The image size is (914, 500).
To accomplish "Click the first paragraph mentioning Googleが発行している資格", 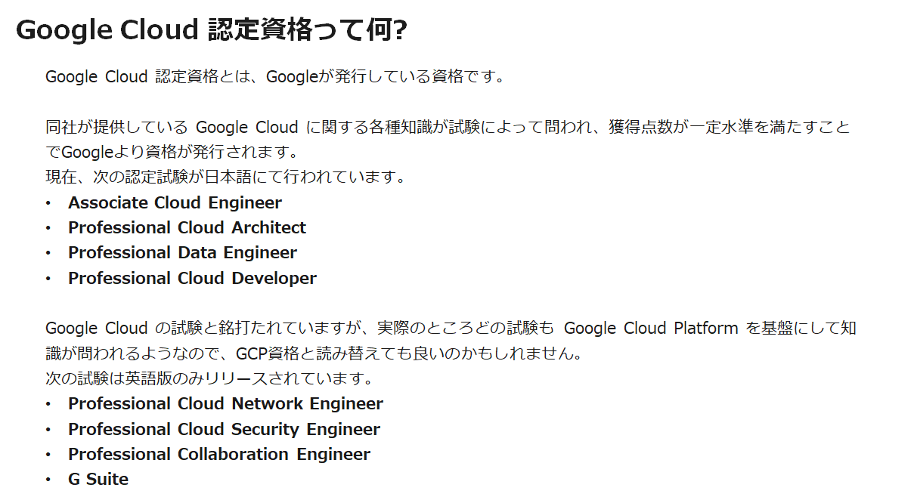I will pos(275,76).
